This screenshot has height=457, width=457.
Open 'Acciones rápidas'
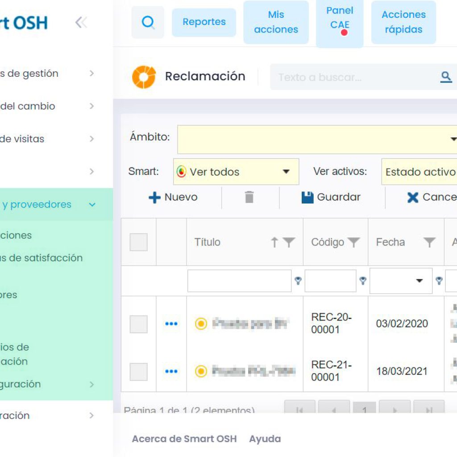(x=403, y=22)
